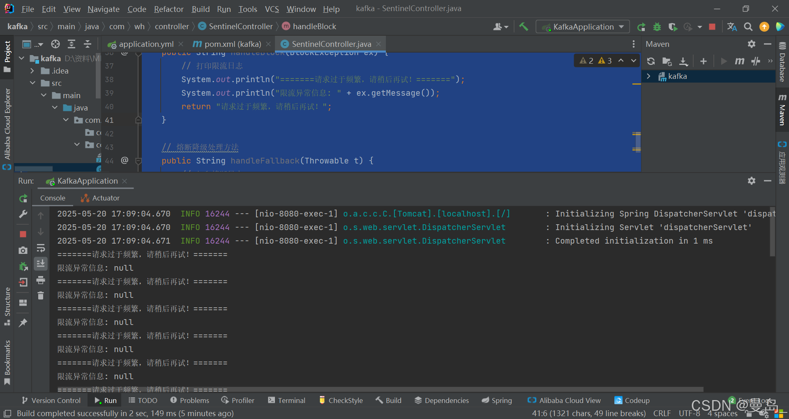Open Search Everywhere magnifier

748,27
